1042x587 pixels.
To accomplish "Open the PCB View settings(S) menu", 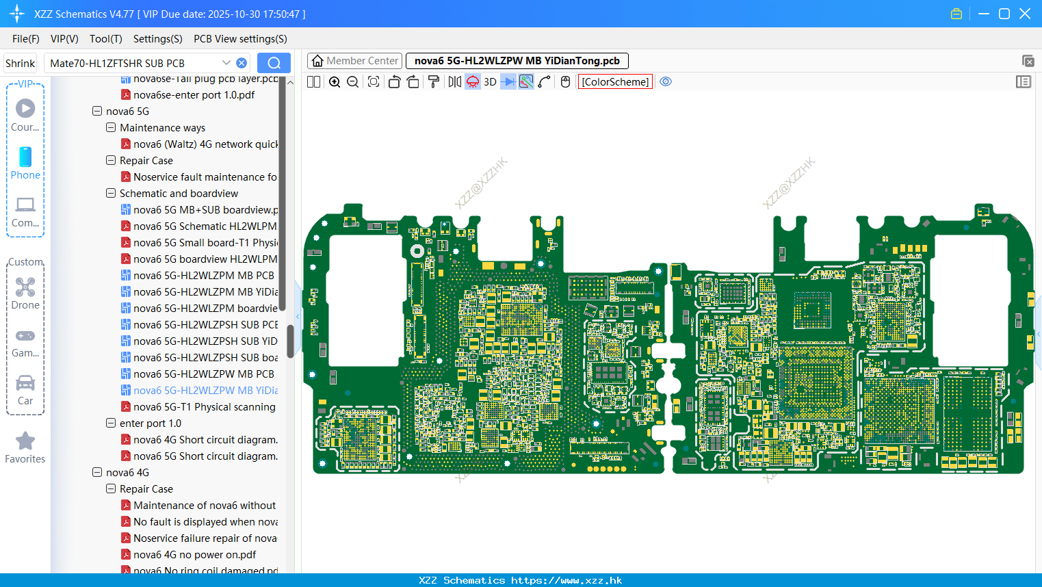I will pyautogui.click(x=240, y=39).
